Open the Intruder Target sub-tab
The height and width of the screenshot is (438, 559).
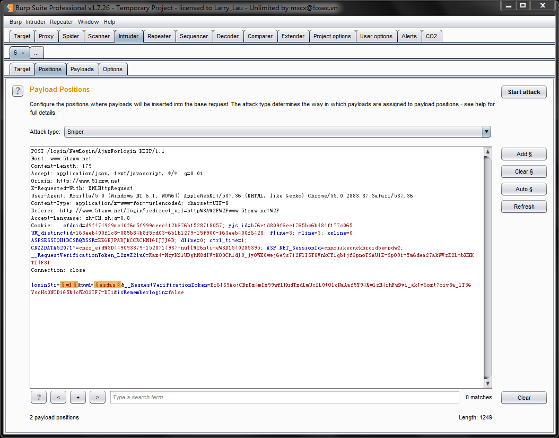click(x=22, y=69)
